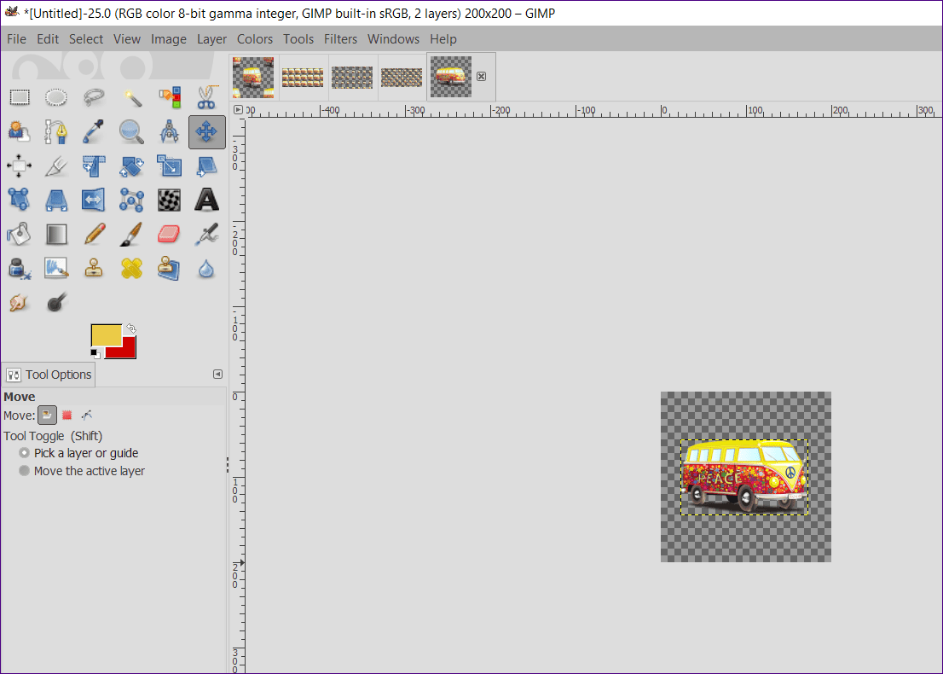
Task: Pick the Select by Color tool
Action: click(x=170, y=97)
